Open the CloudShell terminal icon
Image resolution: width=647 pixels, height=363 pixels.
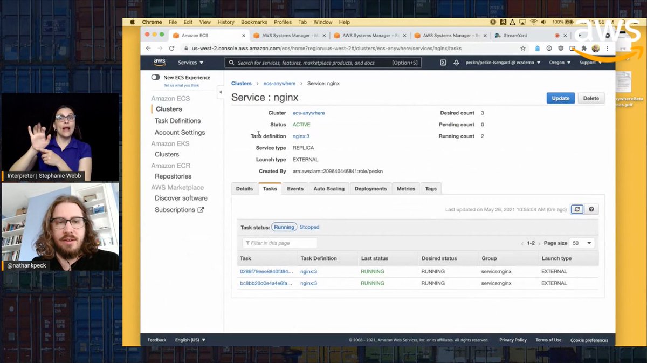click(x=443, y=63)
